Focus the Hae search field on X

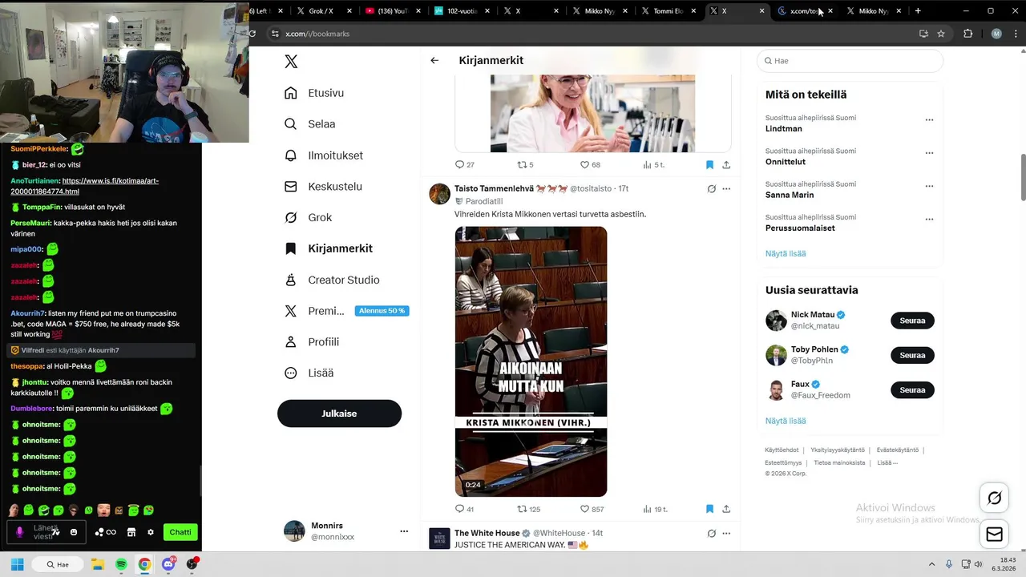click(x=850, y=61)
